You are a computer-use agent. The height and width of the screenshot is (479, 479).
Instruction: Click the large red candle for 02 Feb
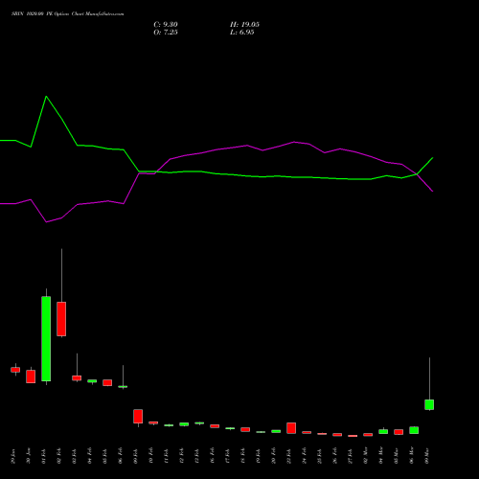point(61,319)
